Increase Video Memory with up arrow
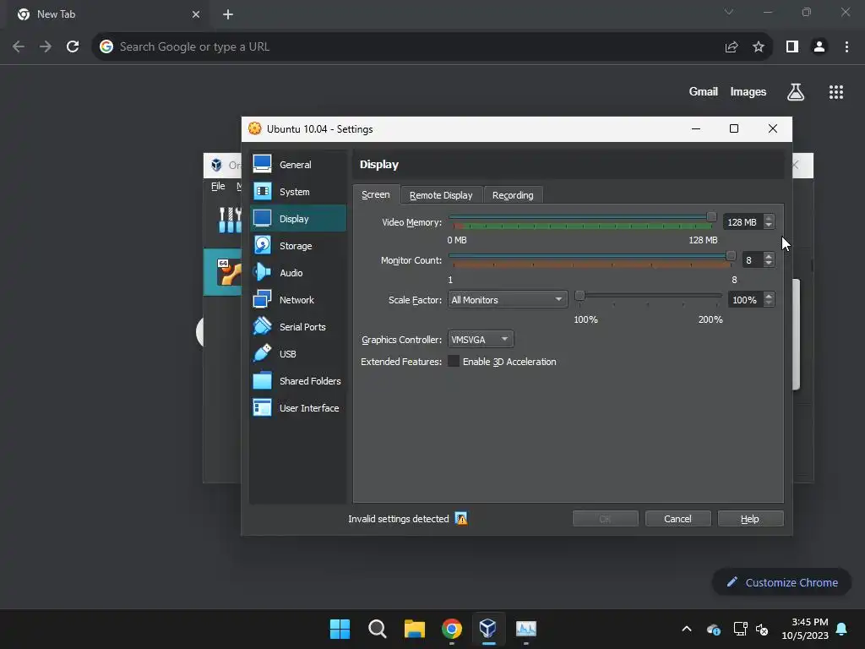The image size is (865, 649). (769, 219)
